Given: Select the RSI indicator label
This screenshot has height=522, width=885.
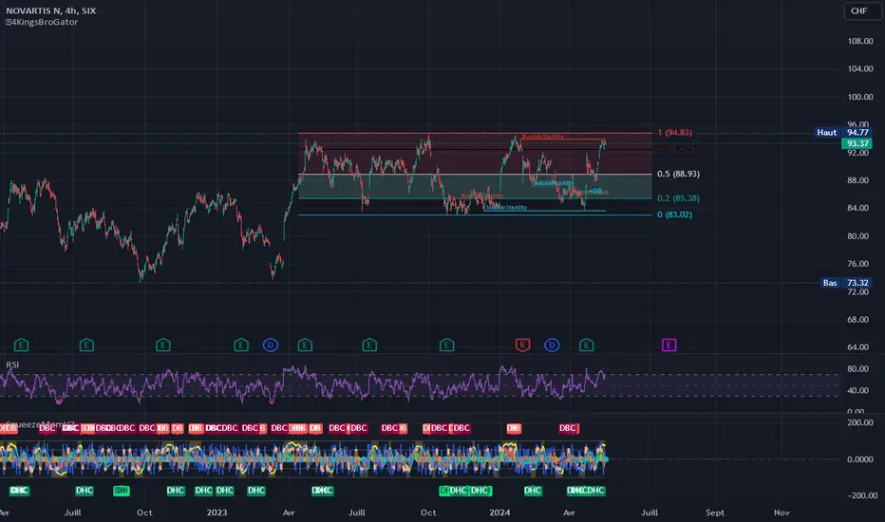Looking at the screenshot, I should pos(12,364).
